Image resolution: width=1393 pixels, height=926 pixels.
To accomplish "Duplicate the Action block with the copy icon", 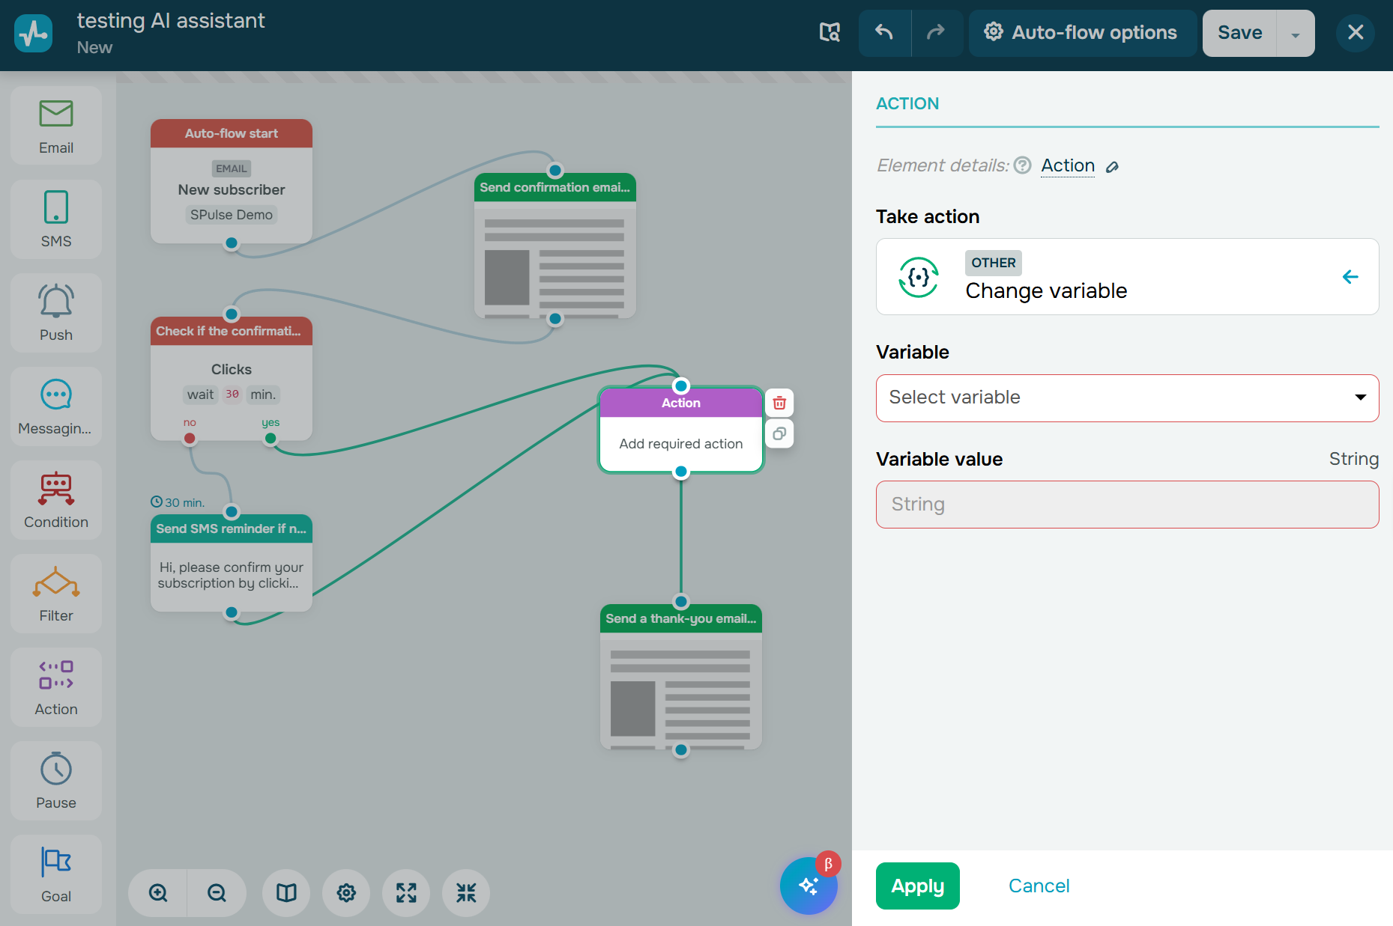I will 779,434.
